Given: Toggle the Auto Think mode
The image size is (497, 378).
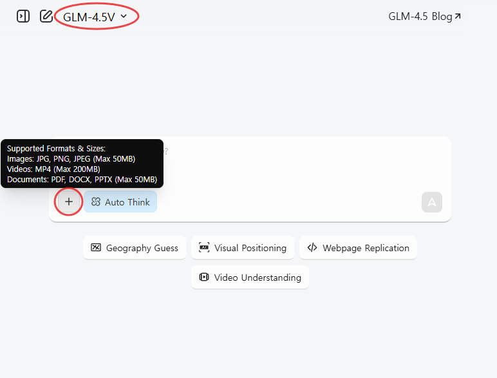Looking at the screenshot, I should [120, 202].
